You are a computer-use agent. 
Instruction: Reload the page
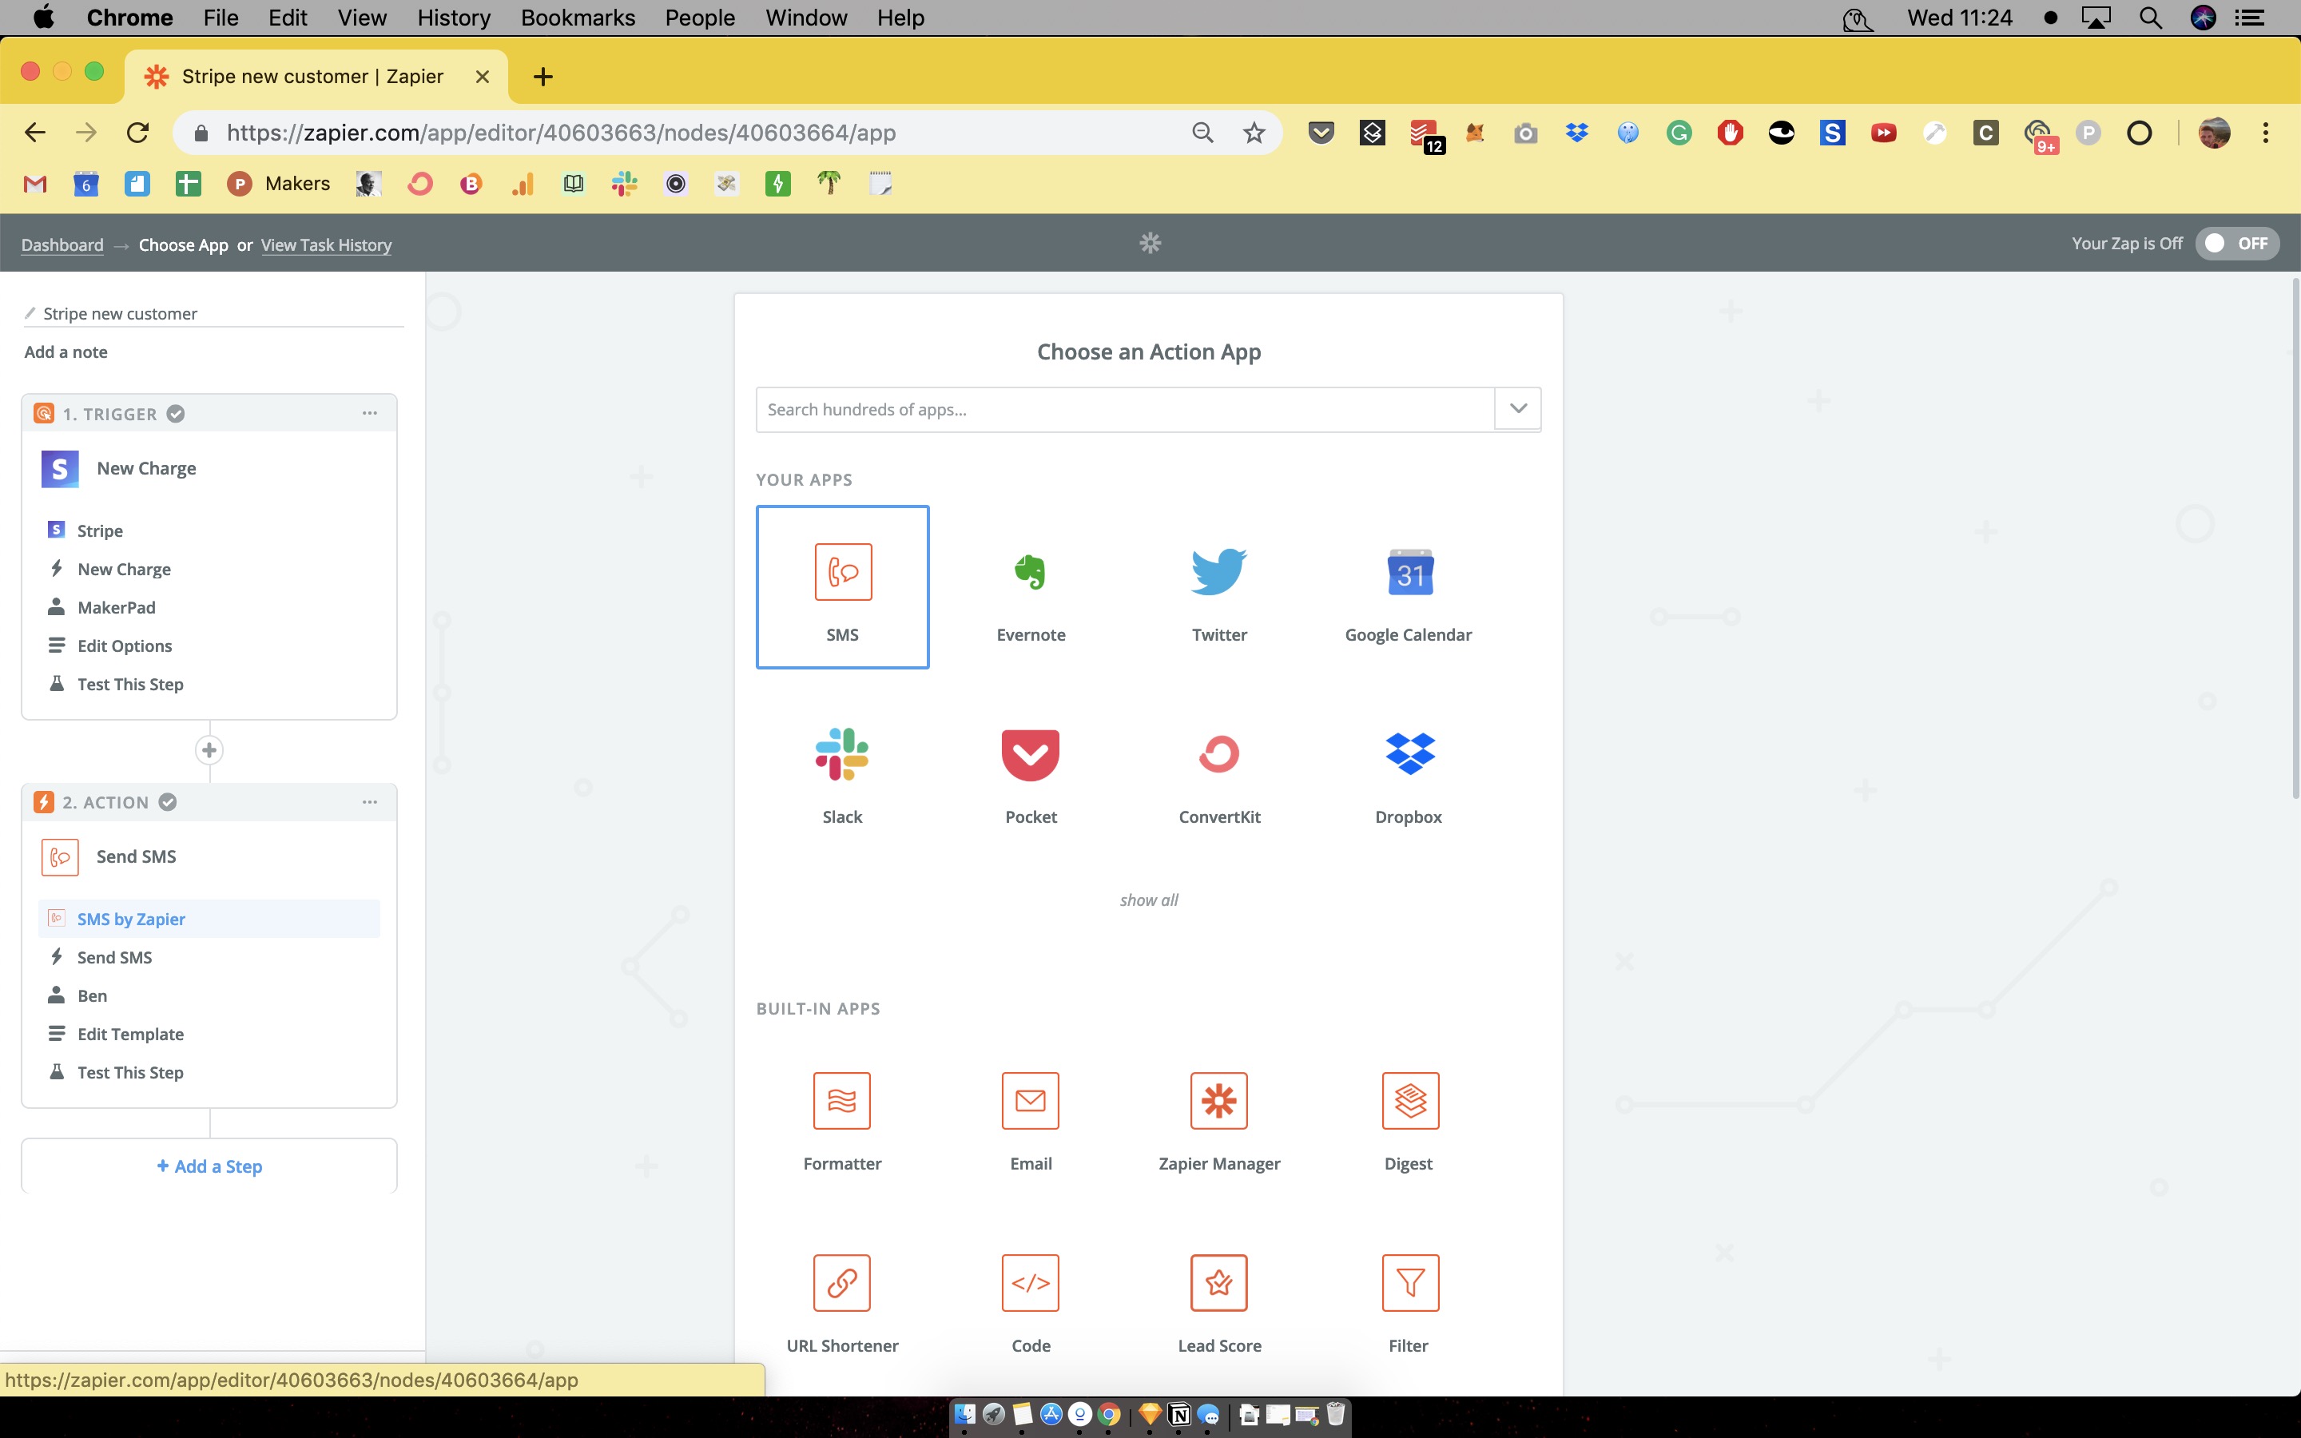pos(138,133)
